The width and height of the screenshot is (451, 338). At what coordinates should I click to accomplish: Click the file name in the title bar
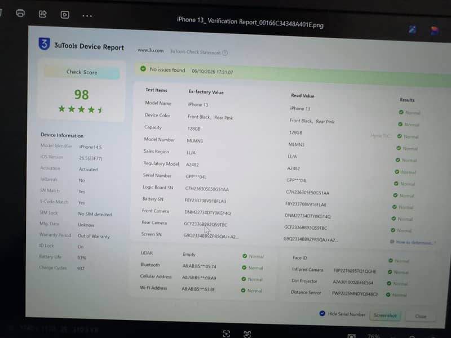250,22
